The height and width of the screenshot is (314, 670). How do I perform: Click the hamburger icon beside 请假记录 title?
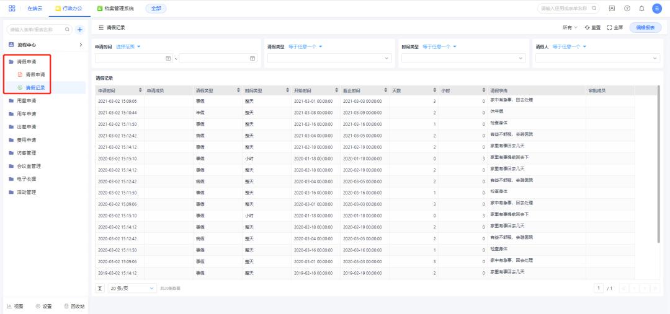[101, 28]
